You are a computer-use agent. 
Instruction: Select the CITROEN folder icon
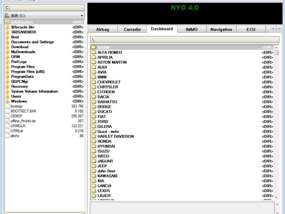(x=94, y=92)
